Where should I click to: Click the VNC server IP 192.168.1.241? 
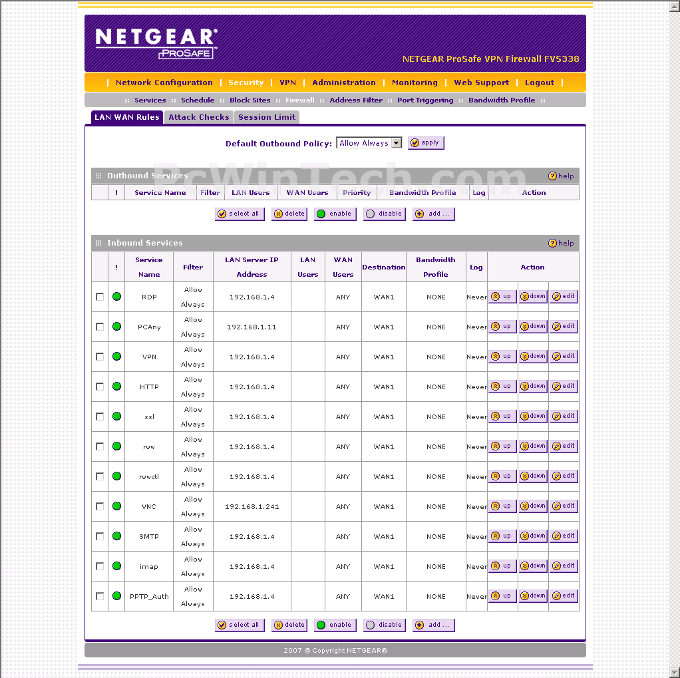point(252,506)
